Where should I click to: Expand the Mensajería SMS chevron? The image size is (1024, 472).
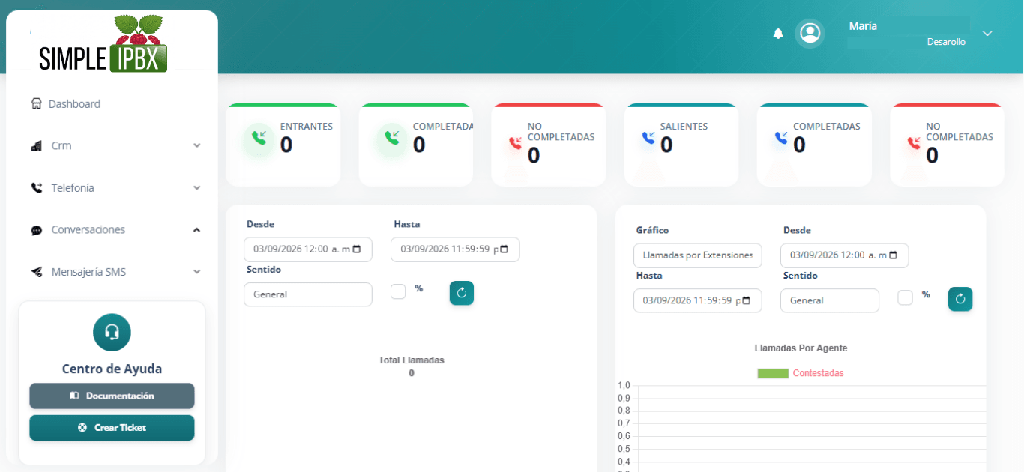tap(196, 272)
